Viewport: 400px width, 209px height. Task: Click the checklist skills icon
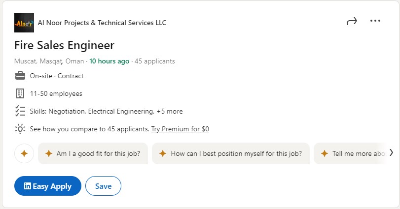[x=20, y=111]
